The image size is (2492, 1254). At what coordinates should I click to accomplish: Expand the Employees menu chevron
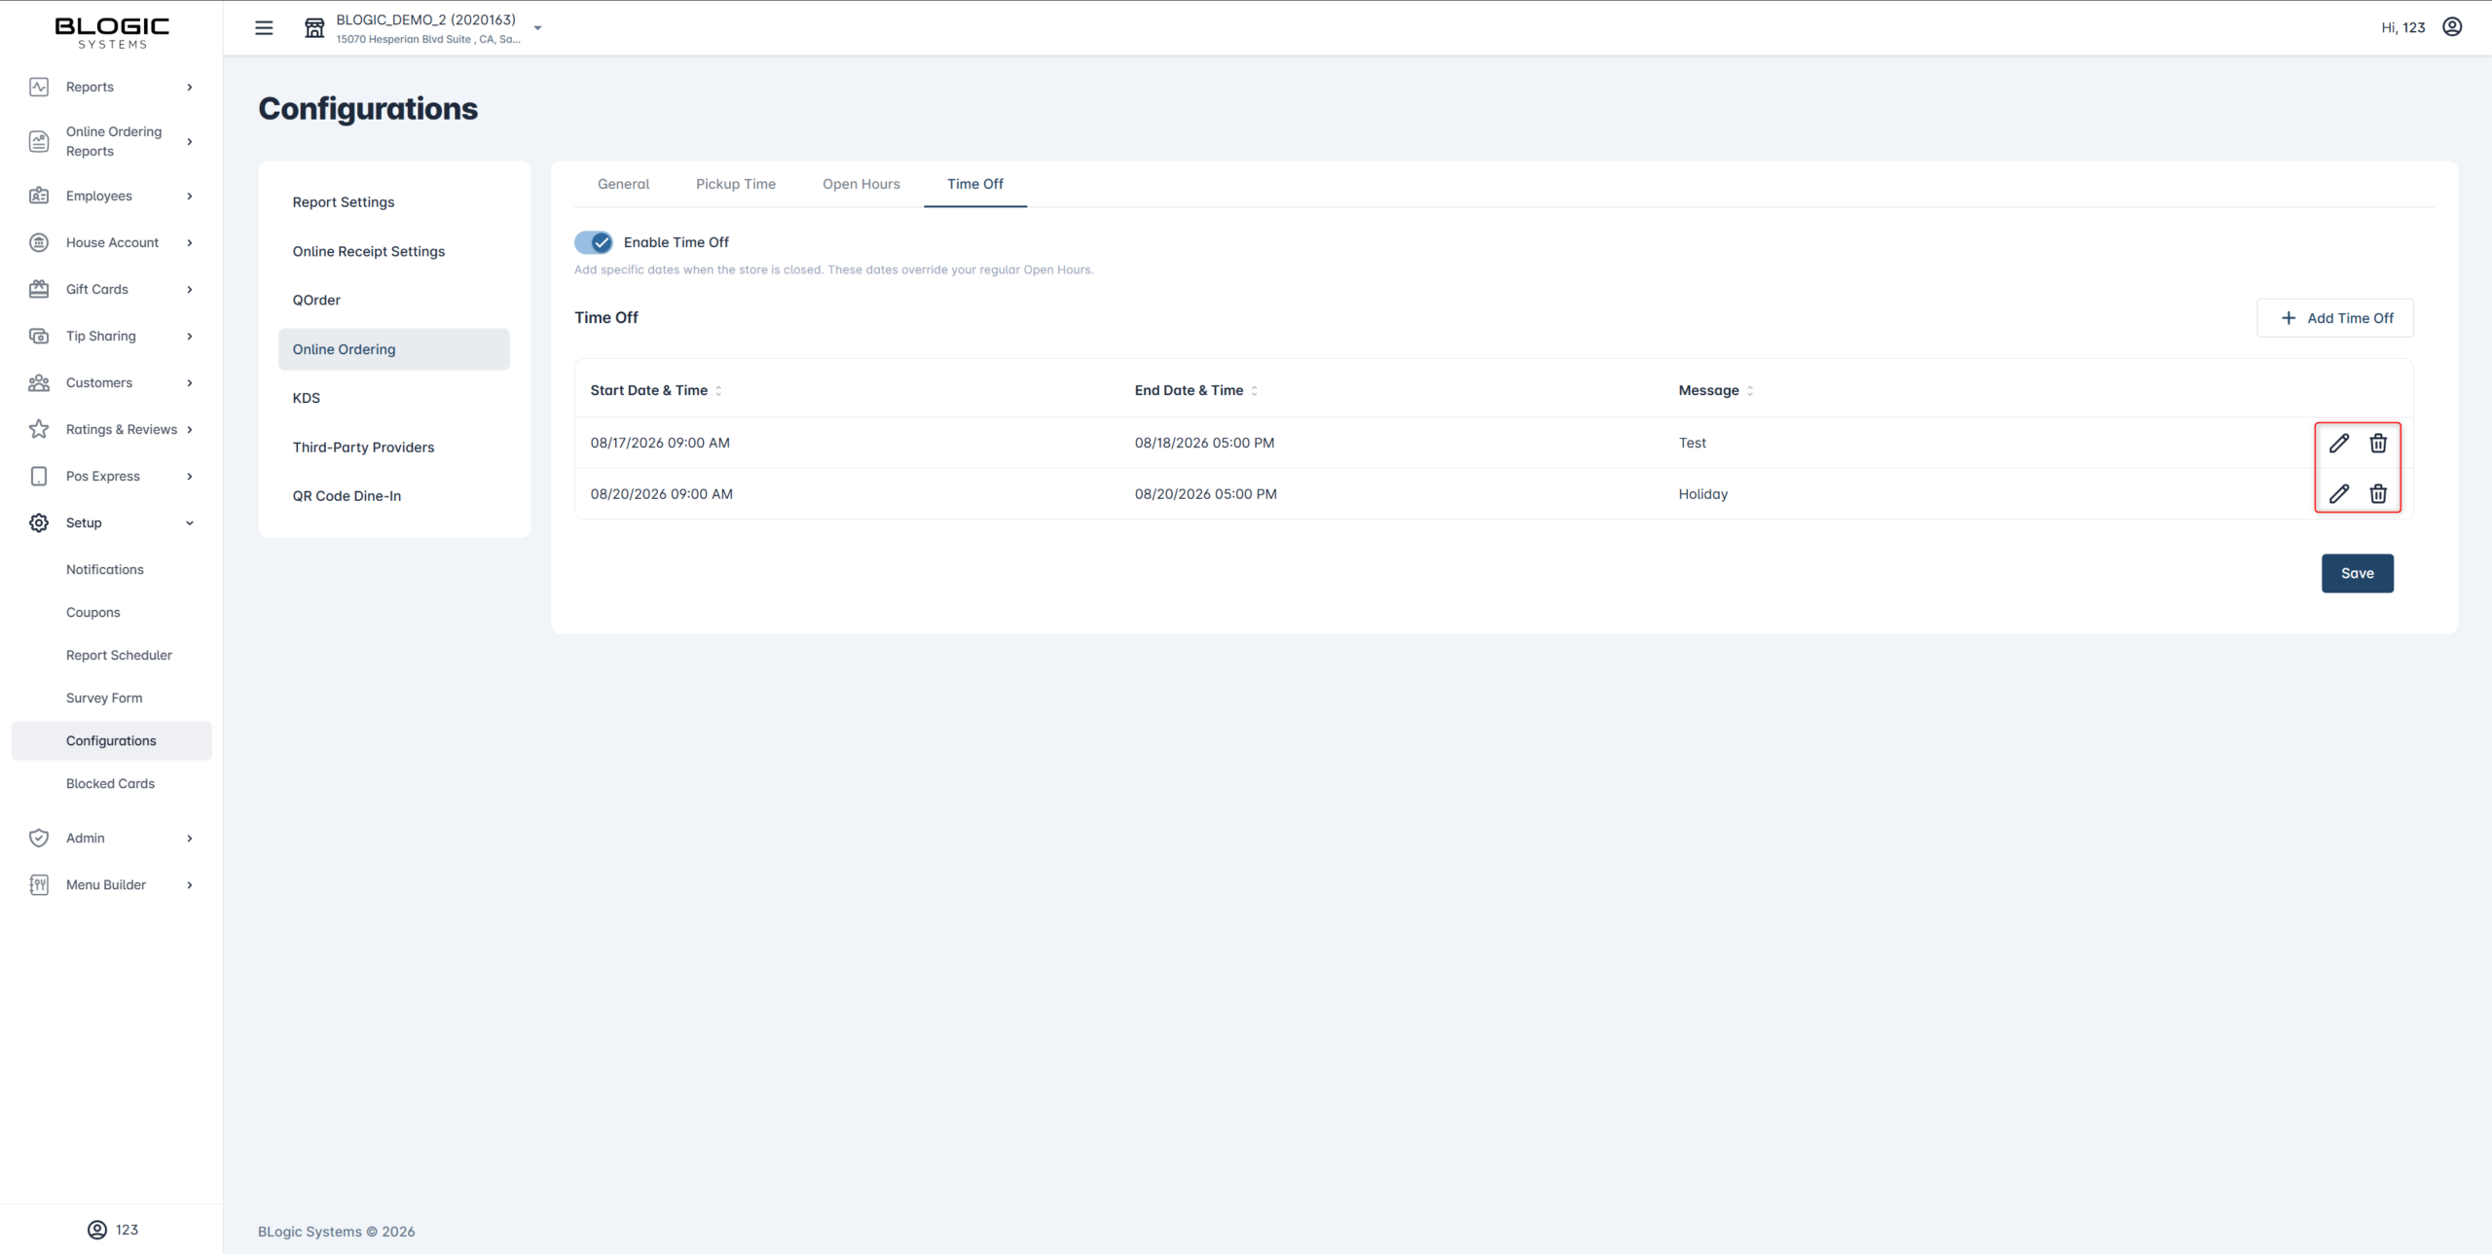pos(190,196)
